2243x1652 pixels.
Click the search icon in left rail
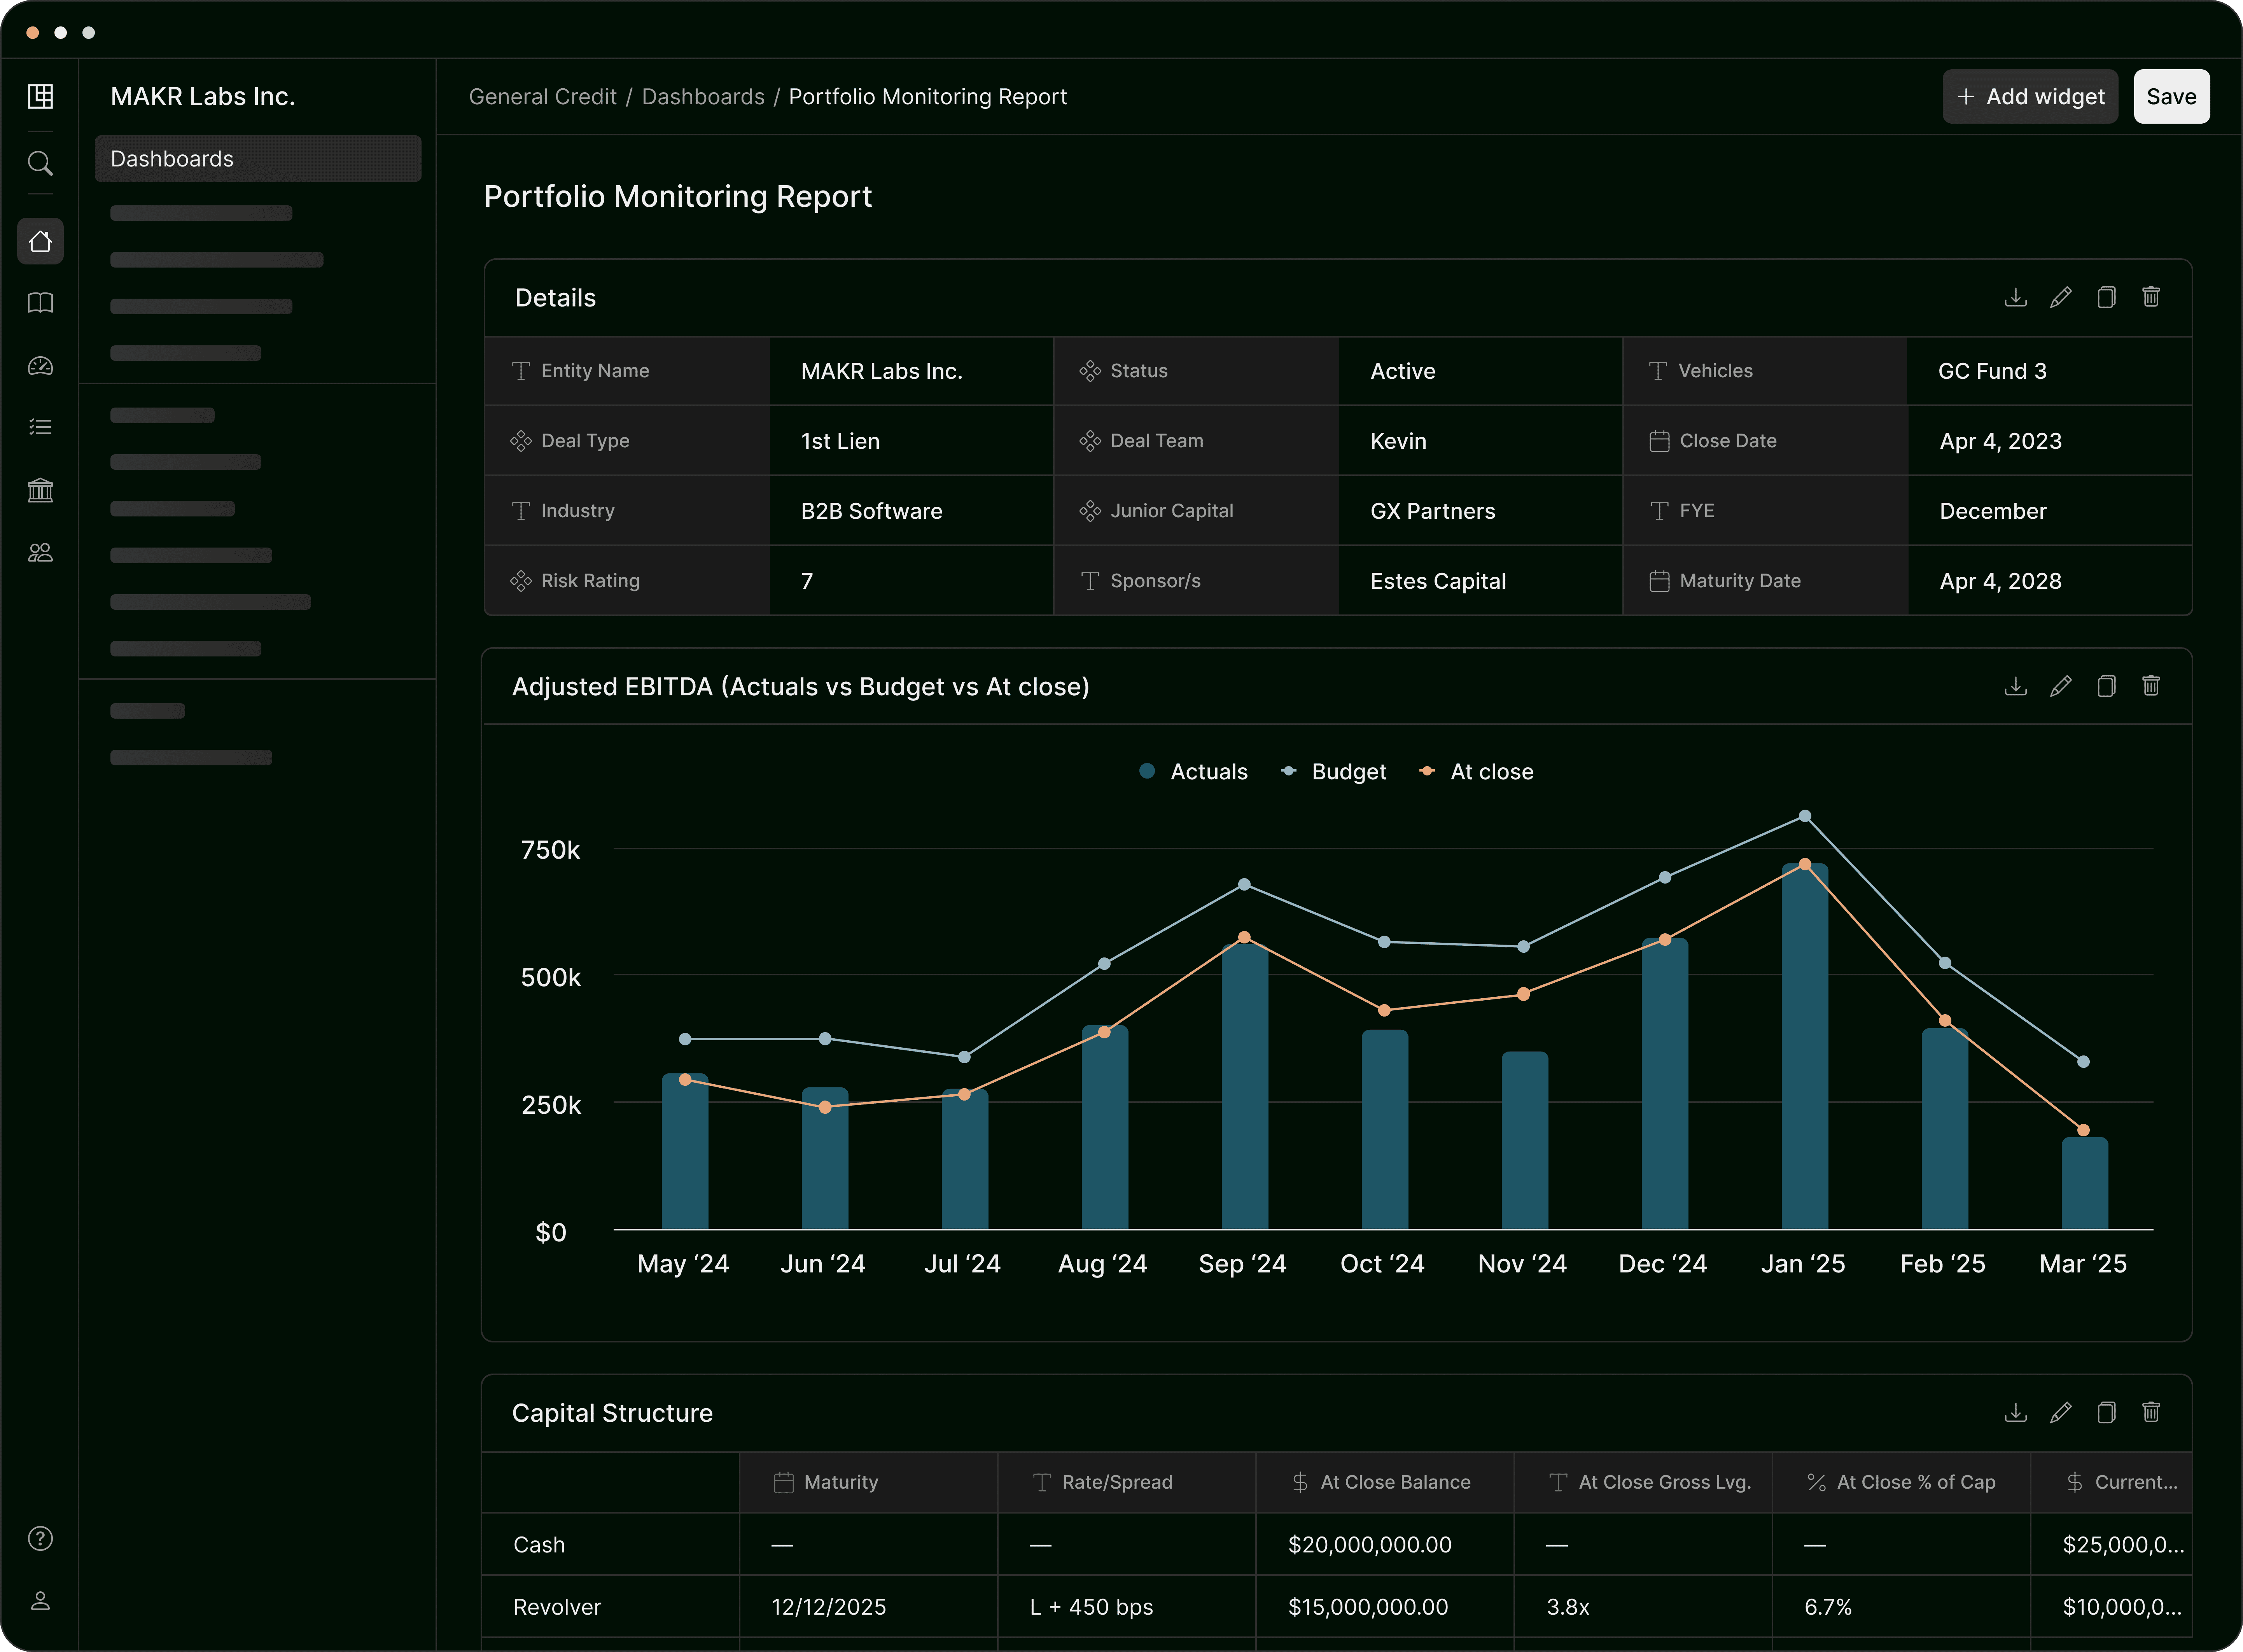[40, 163]
